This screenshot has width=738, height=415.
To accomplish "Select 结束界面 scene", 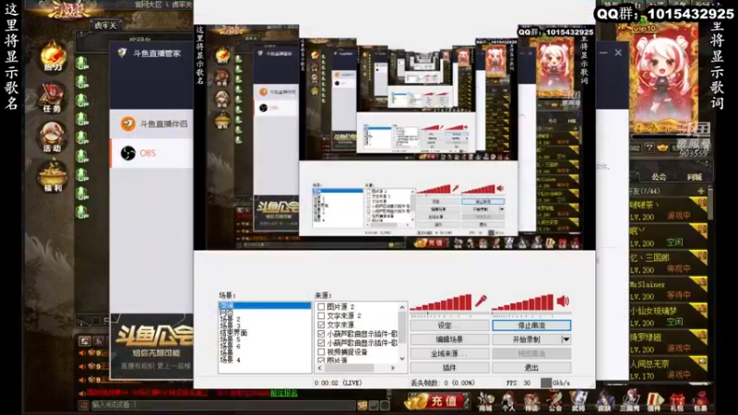I will pyautogui.click(x=233, y=333).
